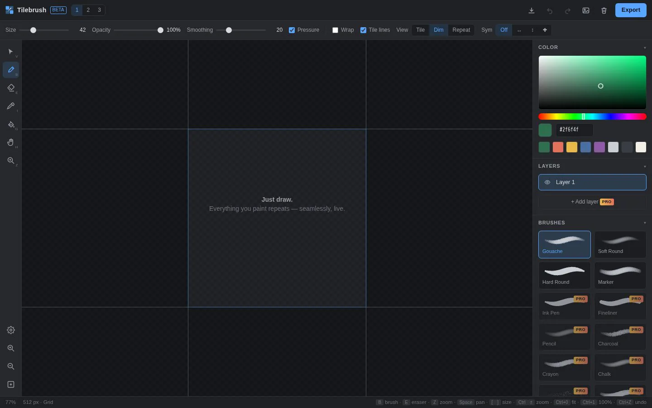Choose the Hard Round brush
The image size is (652, 408).
tap(565, 275)
